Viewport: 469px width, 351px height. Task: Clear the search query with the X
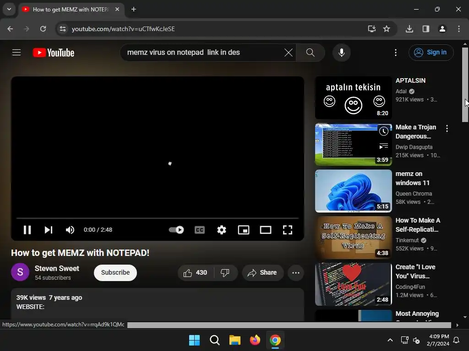[289, 53]
